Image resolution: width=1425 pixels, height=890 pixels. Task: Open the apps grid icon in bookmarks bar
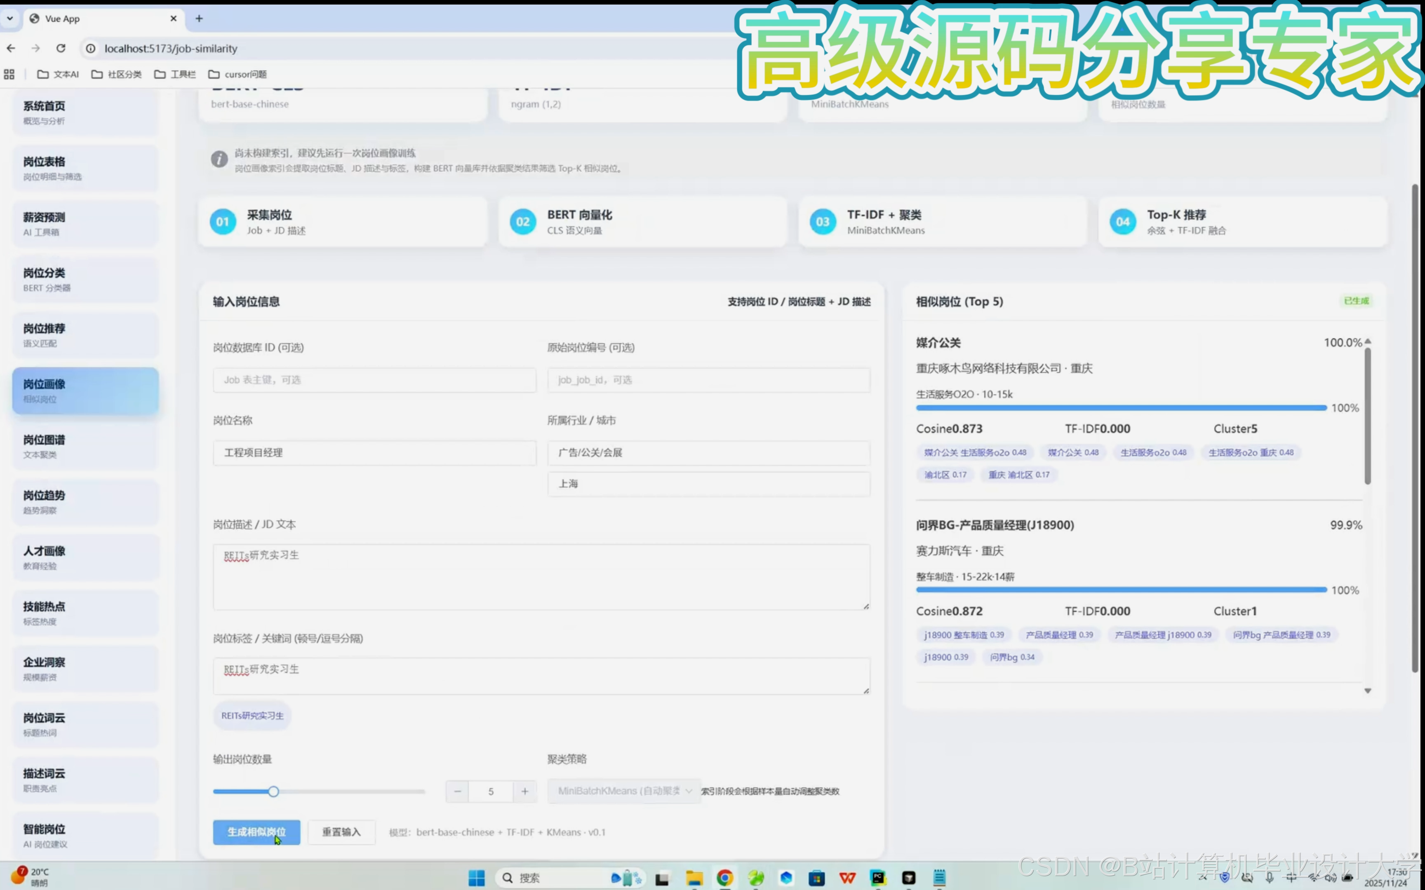click(x=9, y=74)
